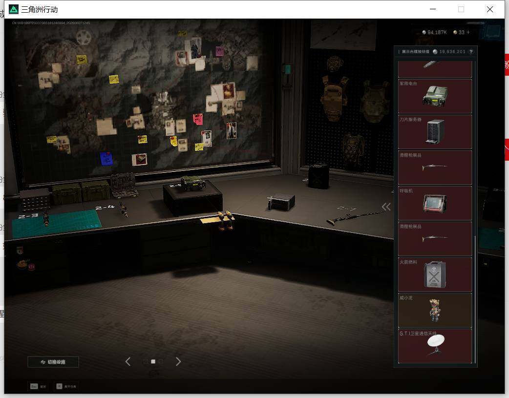Image resolution: width=509 pixels, height=398 pixels.
Task: Click the blade server placed on the desk
Action: click(281, 202)
